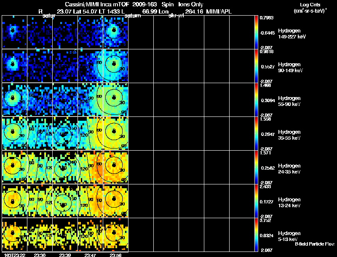This screenshot has height=257, width=337.
Task: Click the B-field Particle Flow text
Action: tap(314, 244)
